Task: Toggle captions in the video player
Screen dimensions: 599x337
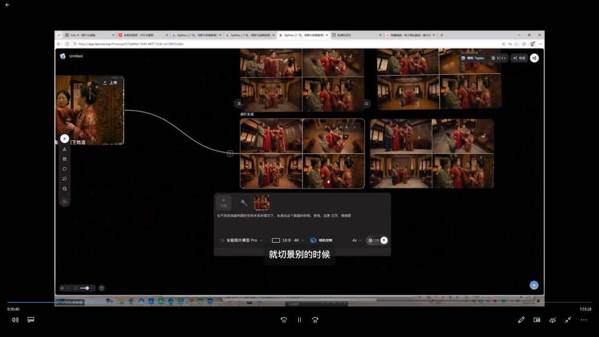Action: pyautogui.click(x=31, y=320)
